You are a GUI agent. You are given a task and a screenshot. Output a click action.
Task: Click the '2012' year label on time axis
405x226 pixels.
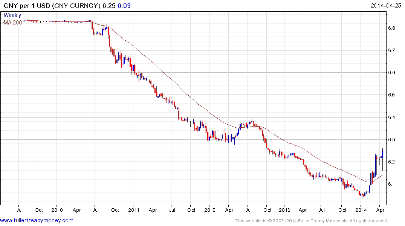tap(210, 210)
